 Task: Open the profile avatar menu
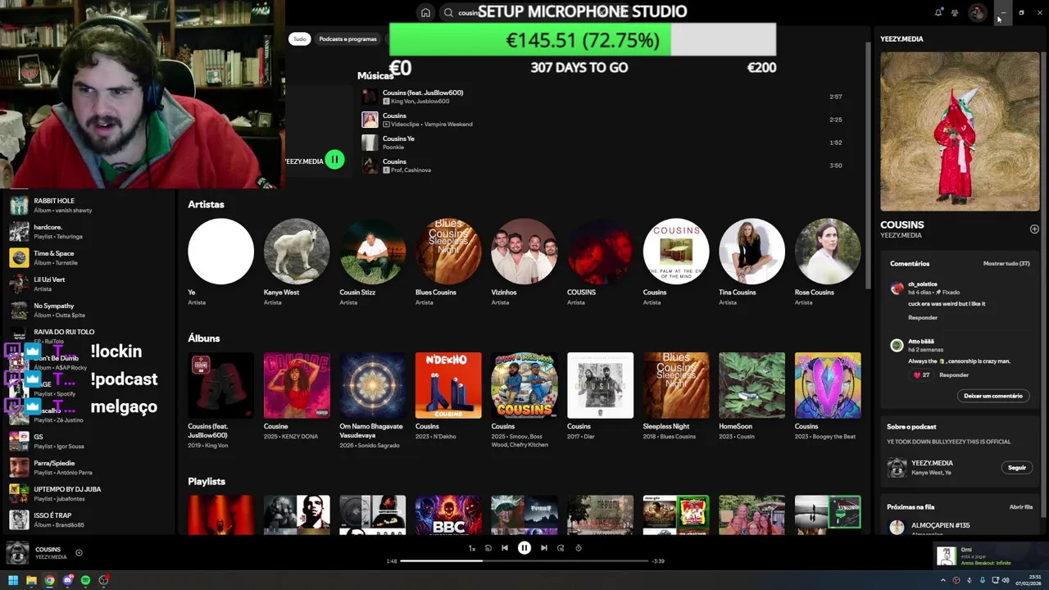click(x=977, y=12)
